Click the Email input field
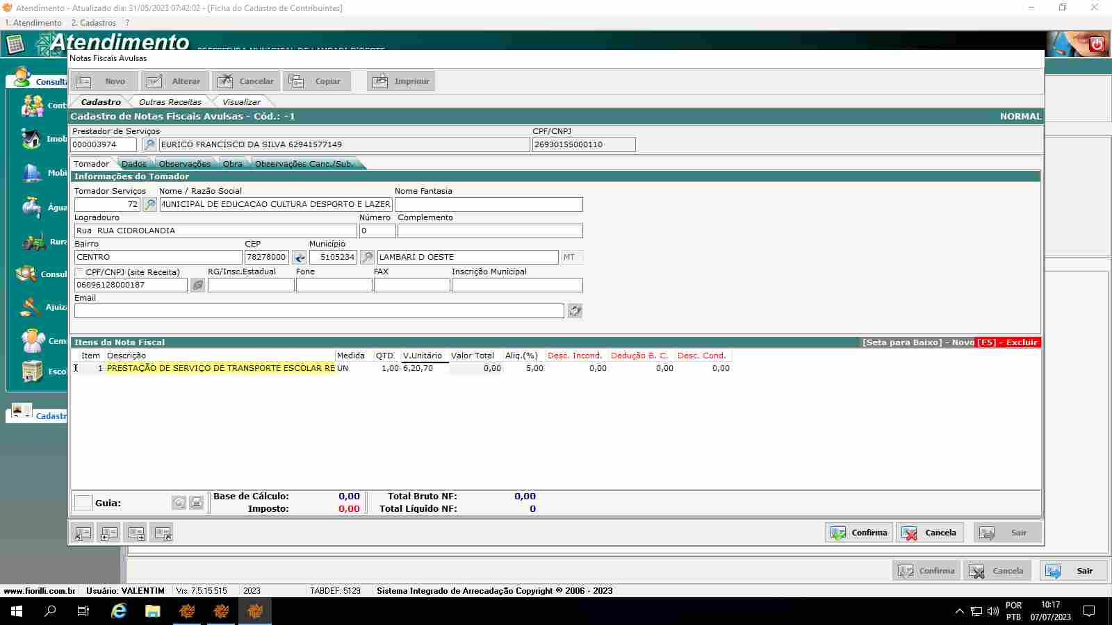This screenshot has height=625, width=1112. 318,311
